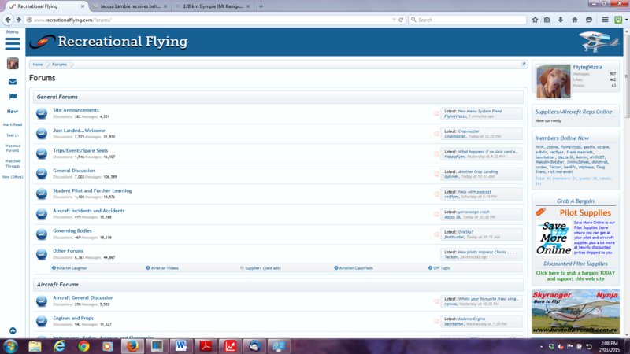The height and width of the screenshot is (354, 630).
Task: Open the Firefox downloads arrow icon
Action: click(x=561, y=20)
